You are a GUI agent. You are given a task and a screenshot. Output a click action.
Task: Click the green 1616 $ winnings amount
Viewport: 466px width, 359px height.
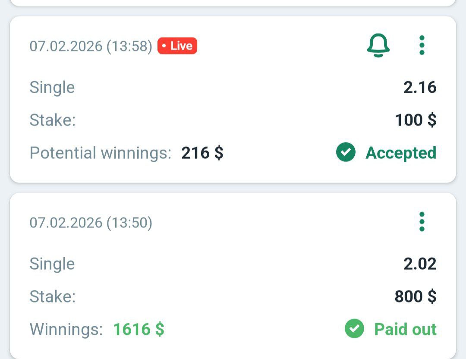139,329
